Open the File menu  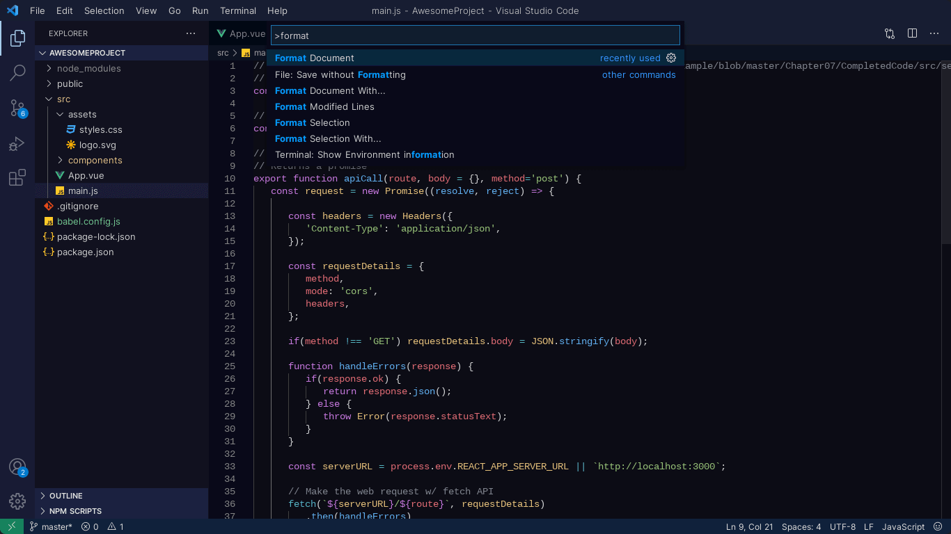38,10
